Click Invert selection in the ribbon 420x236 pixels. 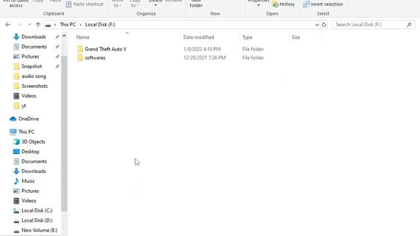323,5
